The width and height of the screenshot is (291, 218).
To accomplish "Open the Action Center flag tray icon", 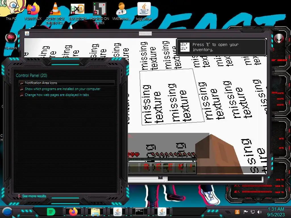I will (246, 212).
